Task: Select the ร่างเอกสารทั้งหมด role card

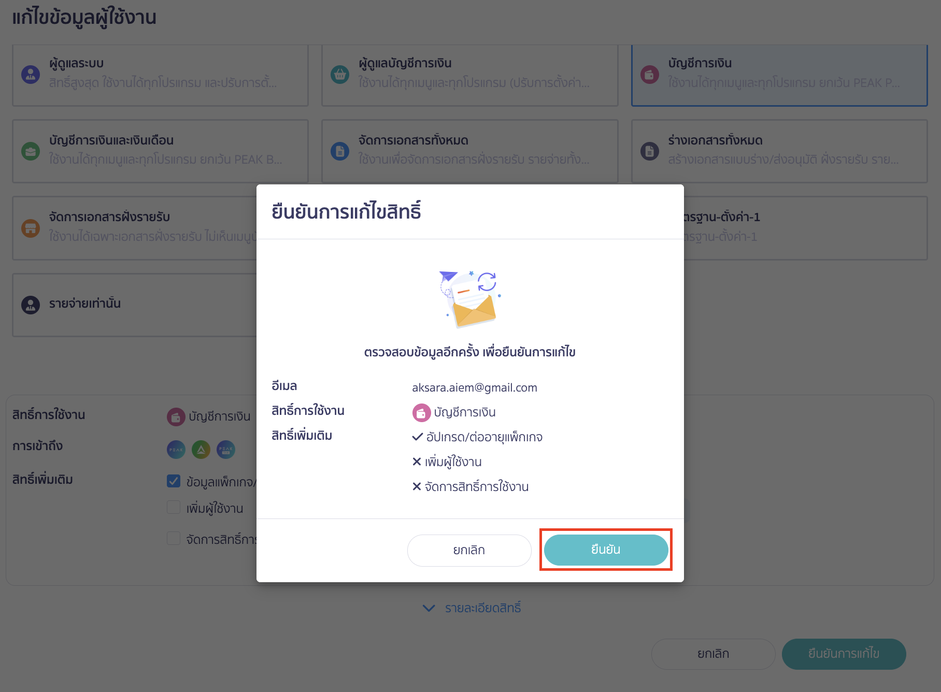Action: [x=779, y=151]
